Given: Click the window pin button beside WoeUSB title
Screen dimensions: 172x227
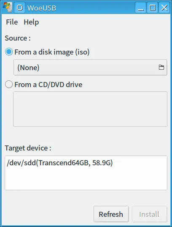Looking at the screenshot, I should (x=20, y=8).
